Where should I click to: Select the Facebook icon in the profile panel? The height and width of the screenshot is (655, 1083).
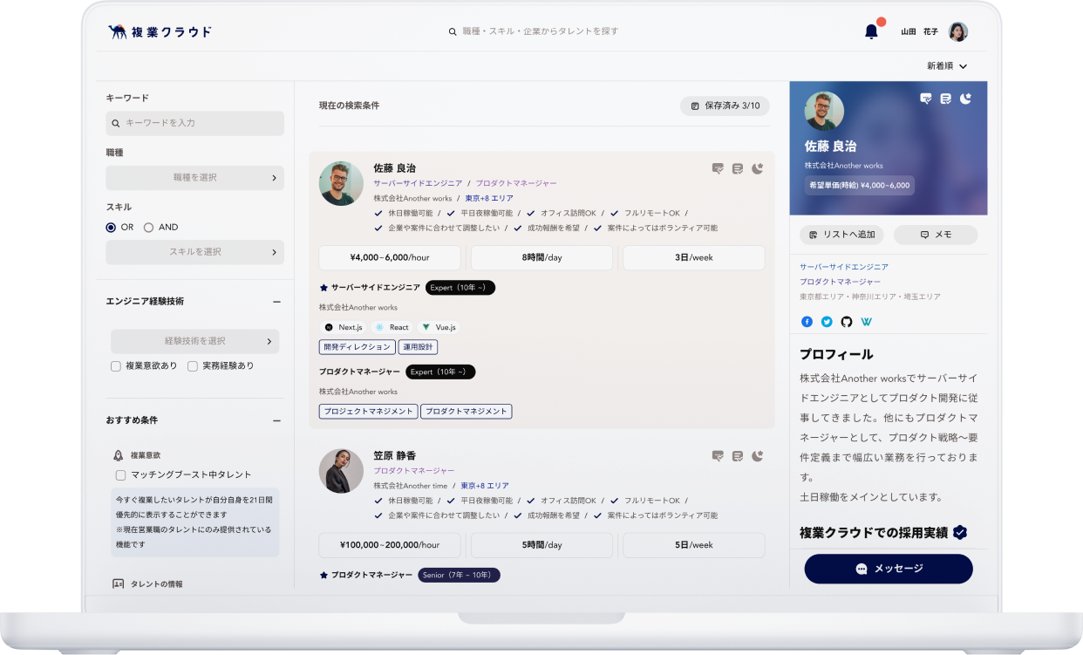807,322
